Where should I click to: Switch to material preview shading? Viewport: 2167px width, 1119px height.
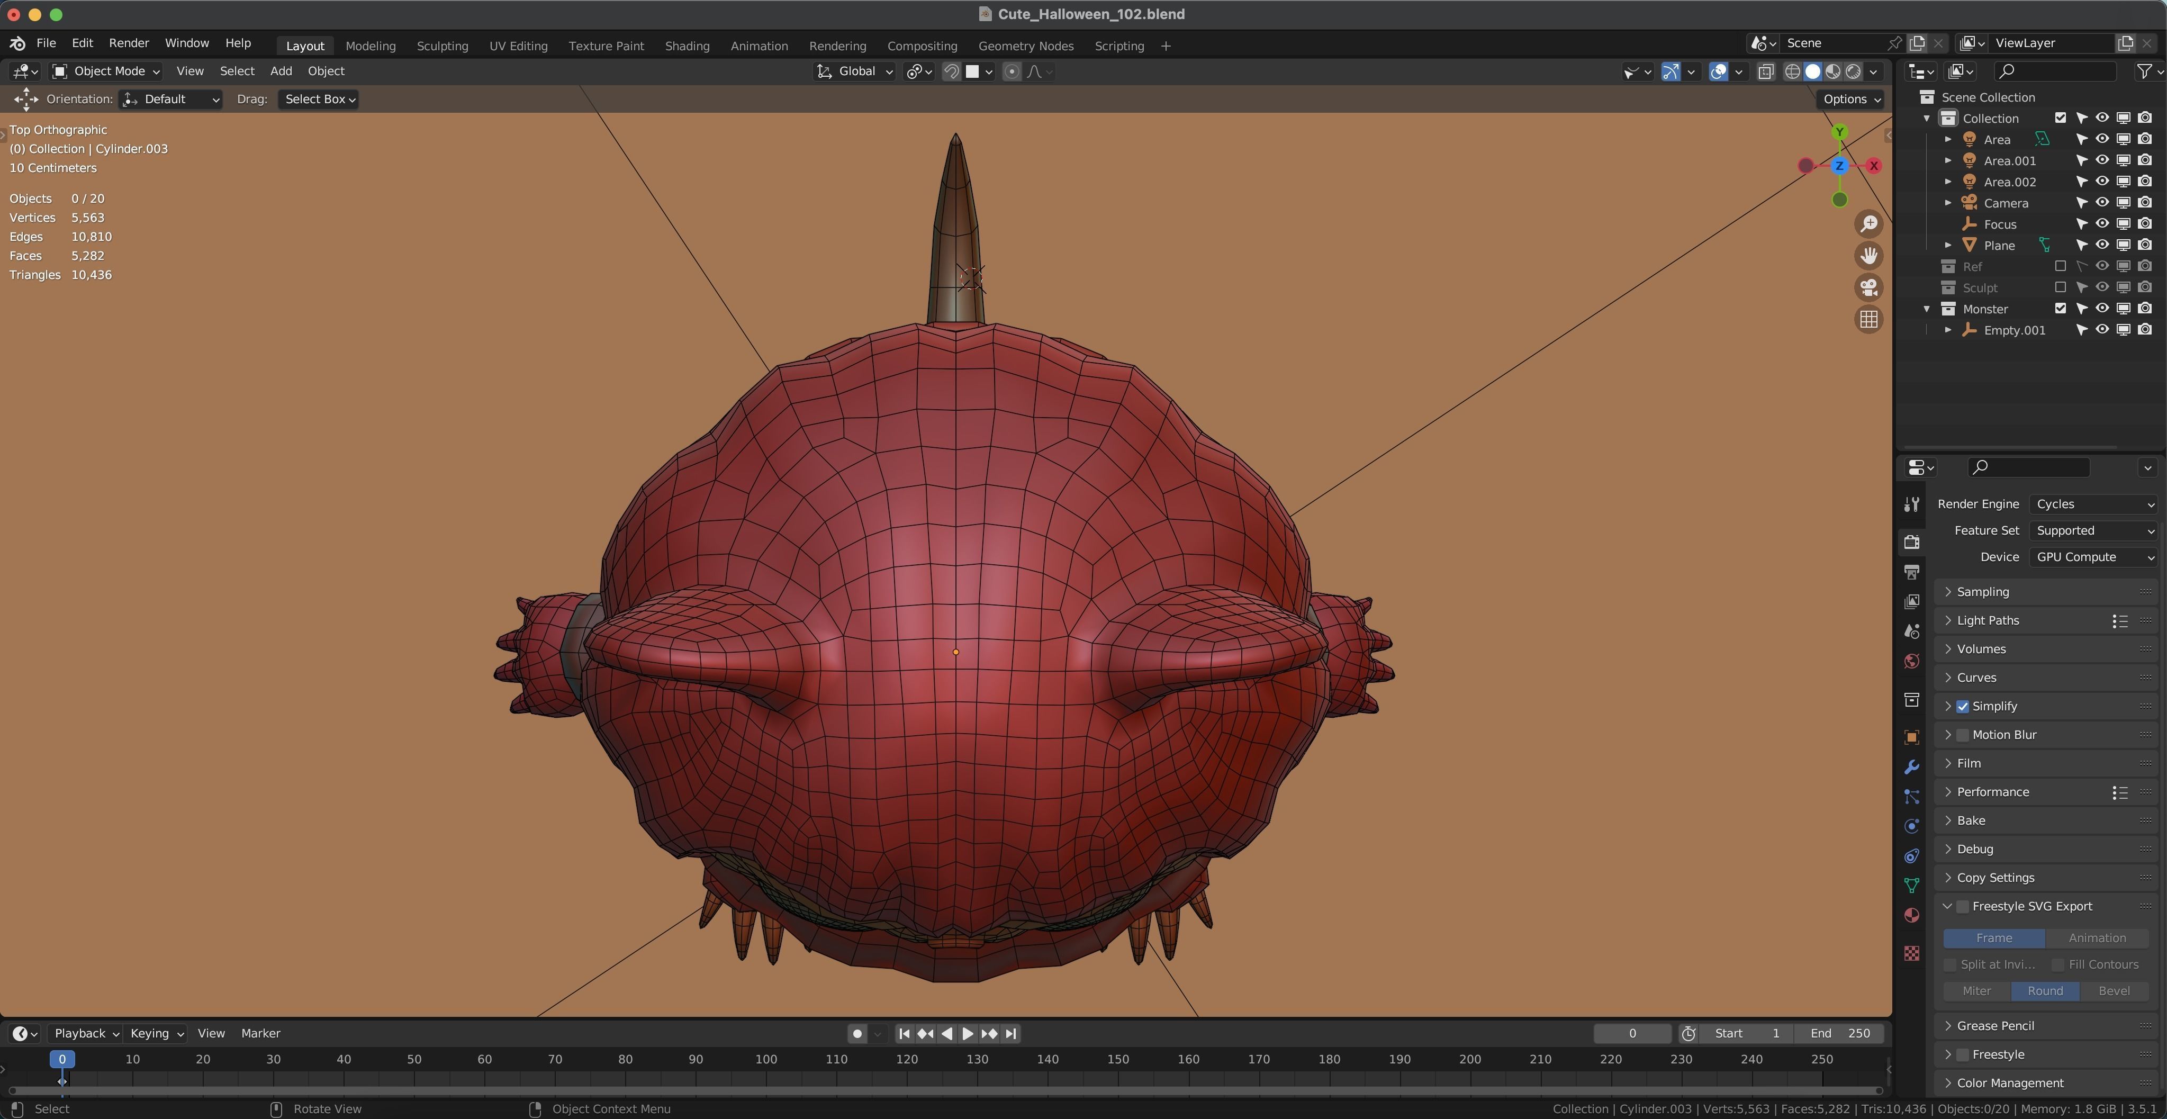(x=1833, y=71)
